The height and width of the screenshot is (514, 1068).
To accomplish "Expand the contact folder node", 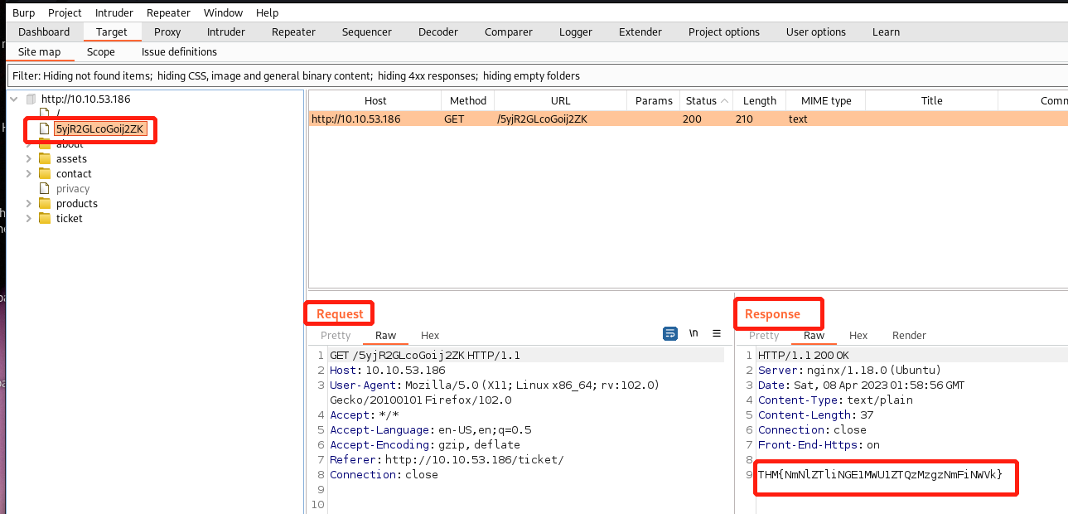I will click(x=28, y=174).
